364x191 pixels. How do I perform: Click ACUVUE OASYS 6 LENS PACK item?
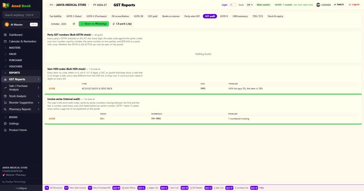[97, 89]
